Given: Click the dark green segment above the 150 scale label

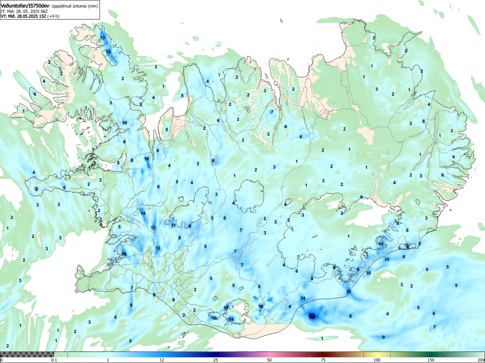Looking at the screenshot, I should 431,354.
